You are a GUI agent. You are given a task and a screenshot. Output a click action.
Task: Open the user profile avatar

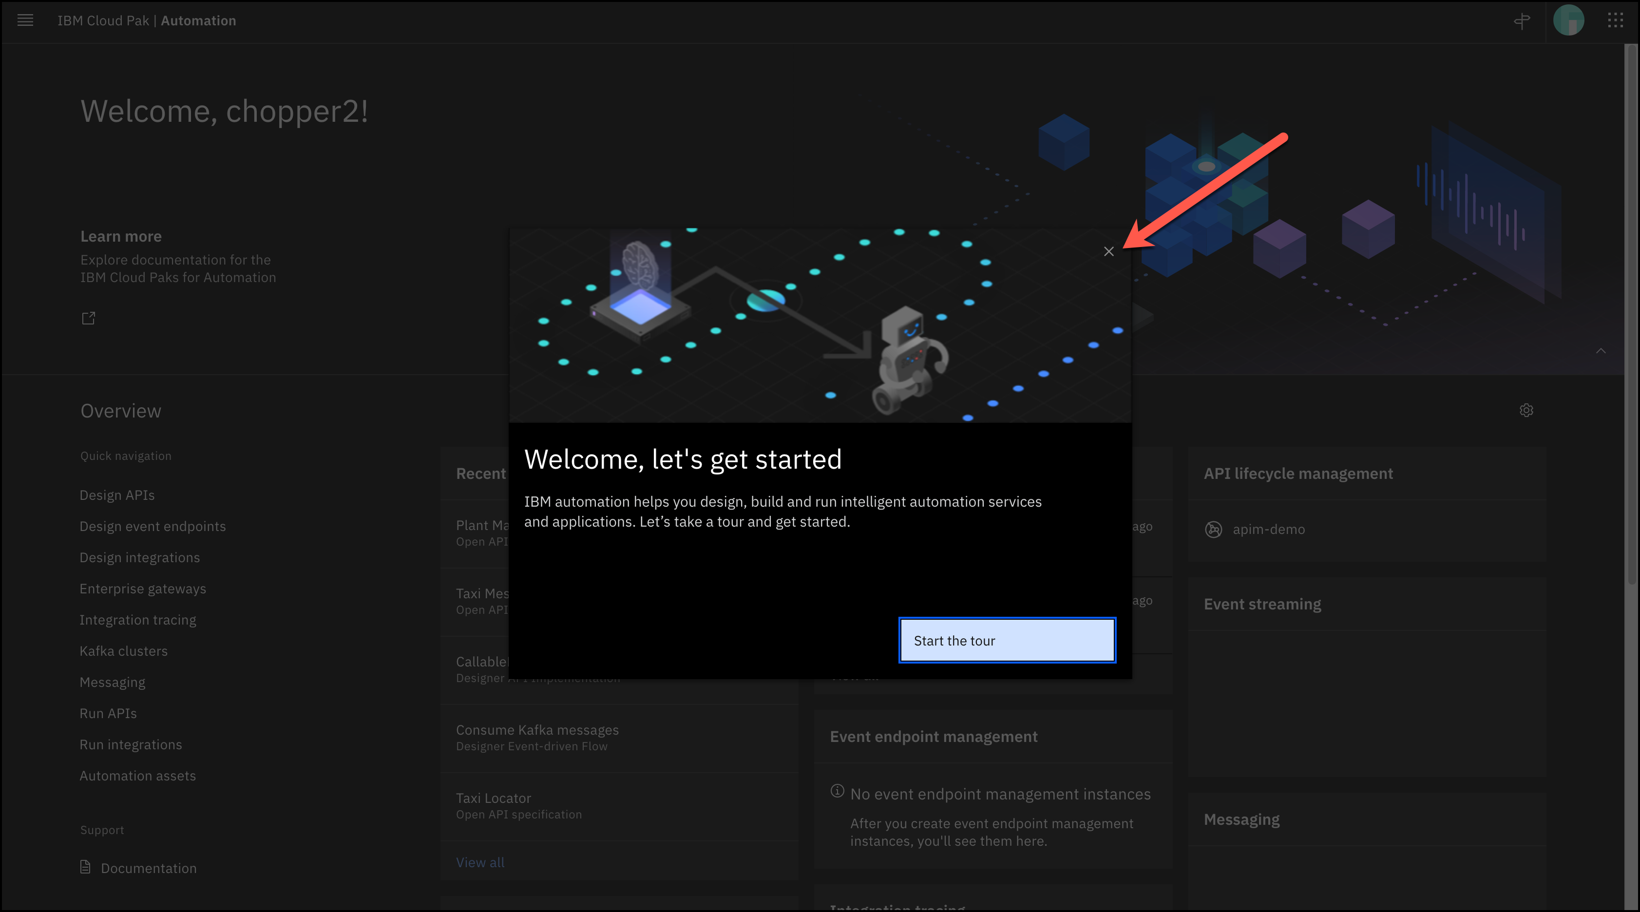(1569, 20)
